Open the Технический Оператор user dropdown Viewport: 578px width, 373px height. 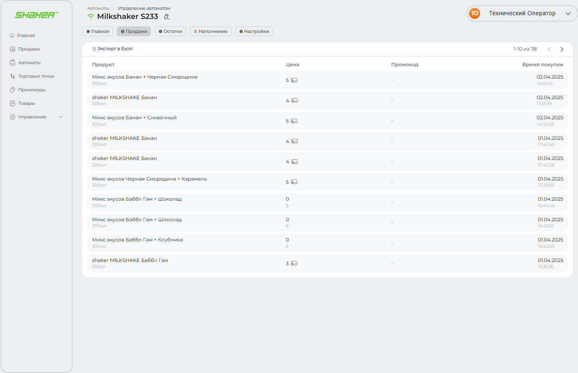pyautogui.click(x=522, y=14)
